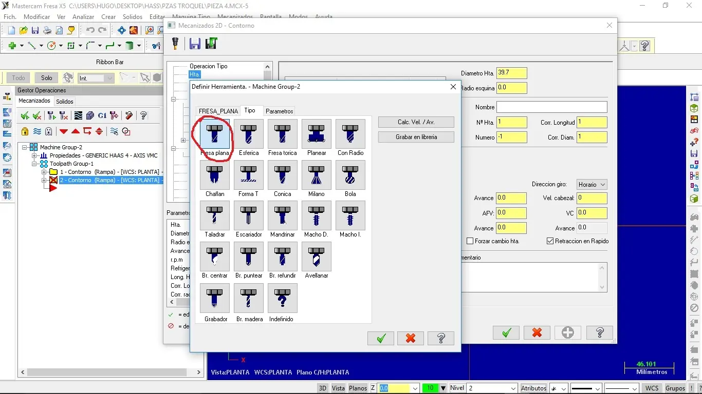Open the Analizar menu
702x394 pixels.
click(83, 17)
